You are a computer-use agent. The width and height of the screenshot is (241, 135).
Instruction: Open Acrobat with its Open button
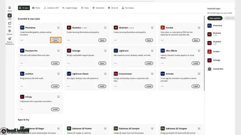pyautogui.click(x=196, y=40)
